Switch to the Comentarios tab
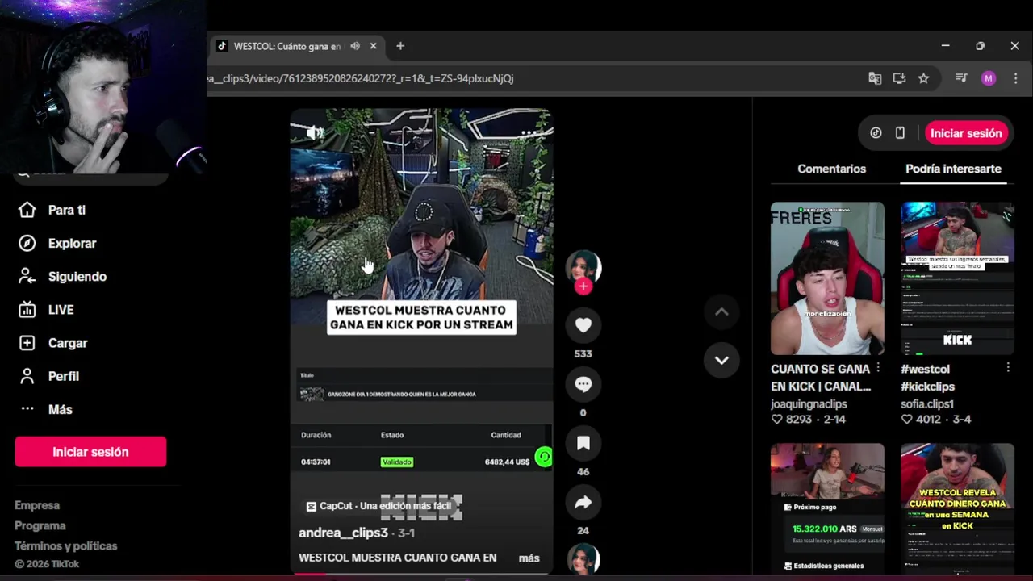This screenshot has width=1033, height=581. (x=831, y=169)
